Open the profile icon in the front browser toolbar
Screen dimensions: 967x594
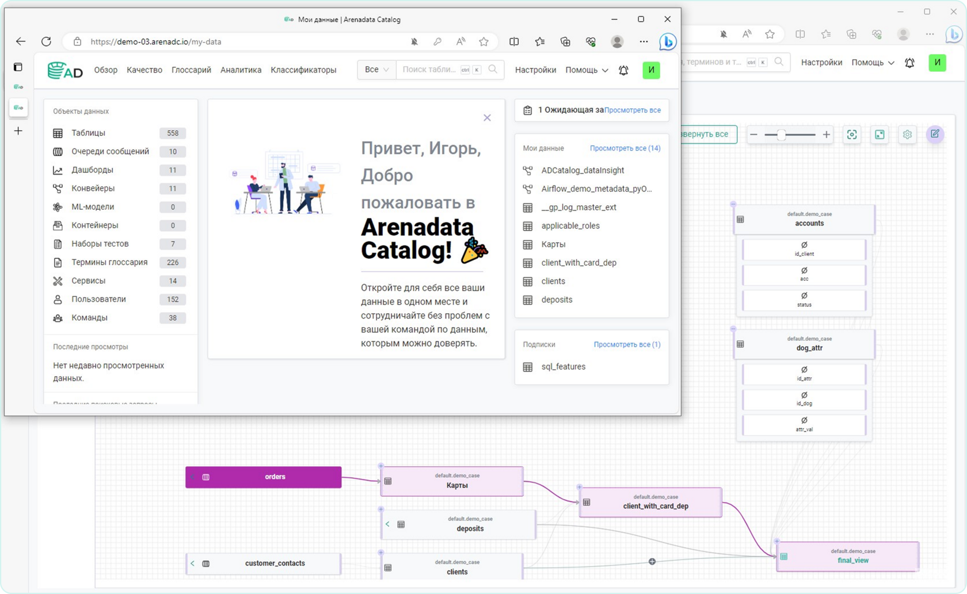point(617,41)
